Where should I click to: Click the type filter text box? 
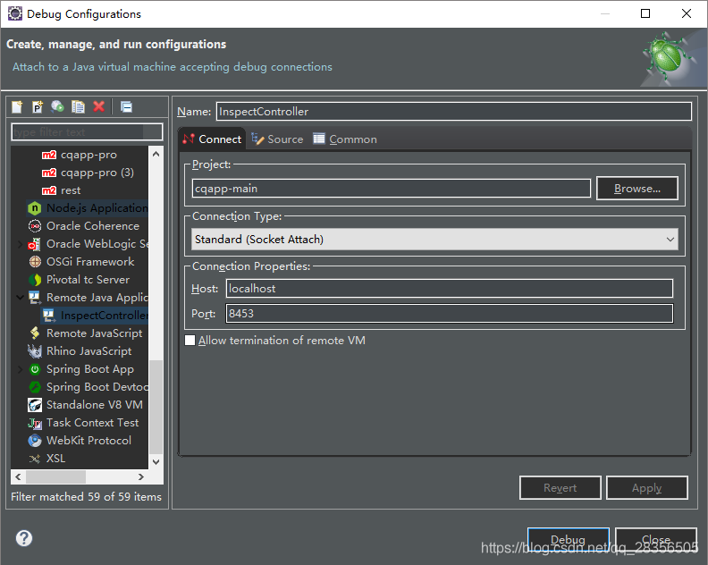tap(87, 132)
